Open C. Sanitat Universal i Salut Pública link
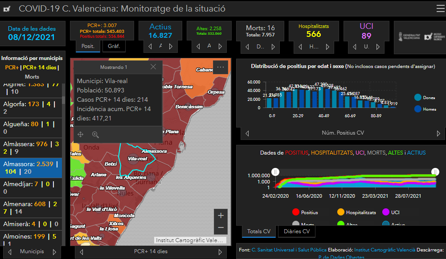446x259 pixels. pyautogui.click(x=288, y=250)
